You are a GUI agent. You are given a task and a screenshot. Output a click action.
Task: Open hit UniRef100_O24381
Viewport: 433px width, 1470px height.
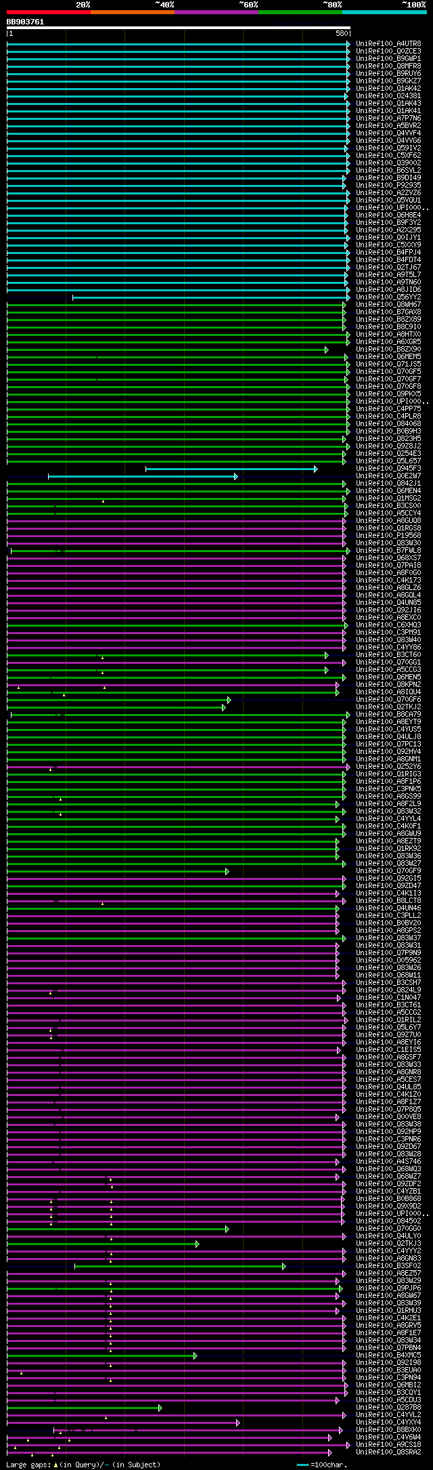pos(388,96)
